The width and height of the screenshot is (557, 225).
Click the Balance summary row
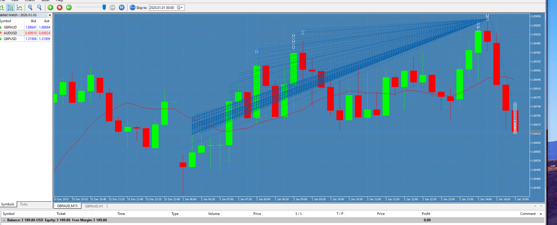pyautogui.click(x=272, y=220)
